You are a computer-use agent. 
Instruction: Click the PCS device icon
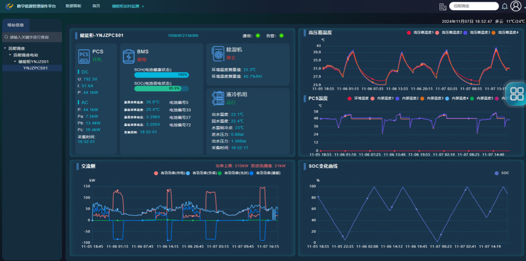click(x=84, y=55)
